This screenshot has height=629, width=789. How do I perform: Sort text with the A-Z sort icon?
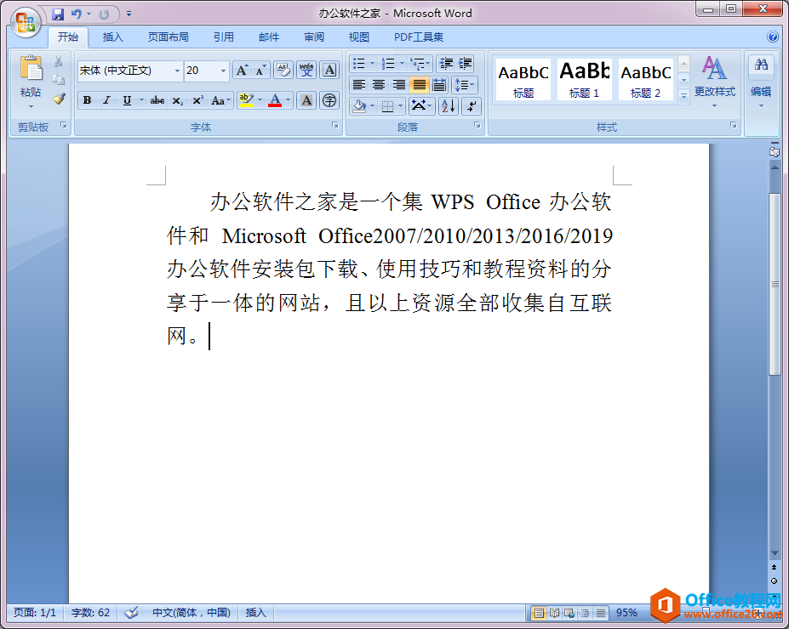coord(449,106)
